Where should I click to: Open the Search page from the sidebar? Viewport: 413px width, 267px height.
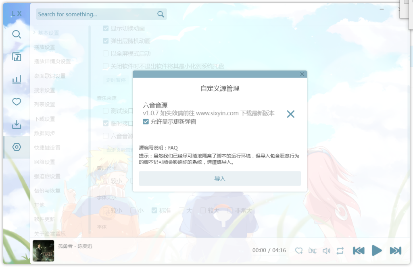[x=17, y=34]
